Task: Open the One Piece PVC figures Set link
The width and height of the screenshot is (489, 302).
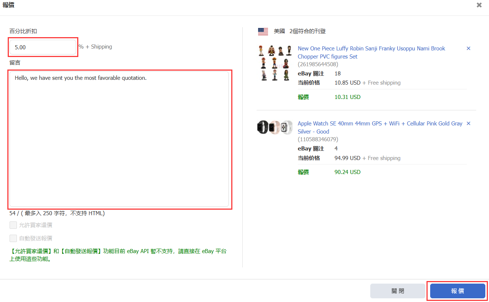Action: pyautogui.click(x=371, y=53)
